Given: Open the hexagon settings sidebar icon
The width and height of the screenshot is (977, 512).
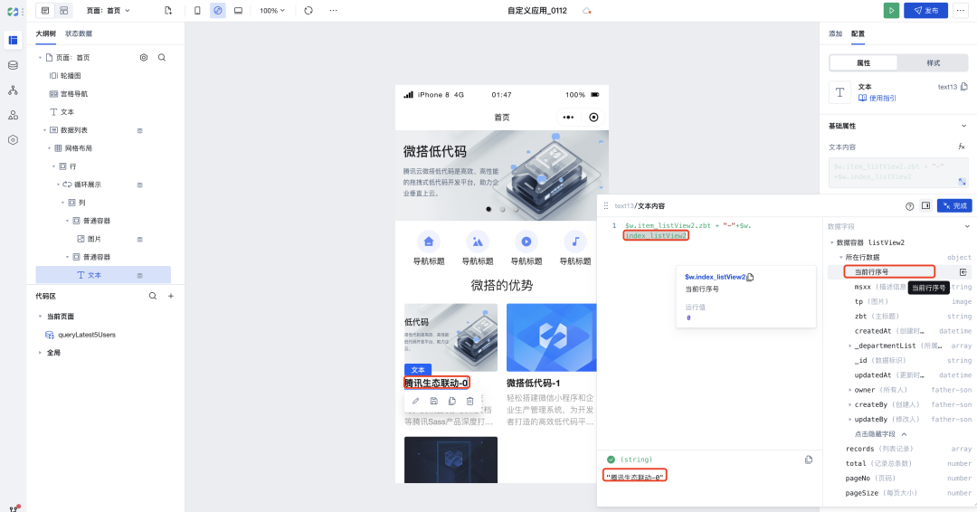Looking at the screenshot, I should tap(13, 140).
